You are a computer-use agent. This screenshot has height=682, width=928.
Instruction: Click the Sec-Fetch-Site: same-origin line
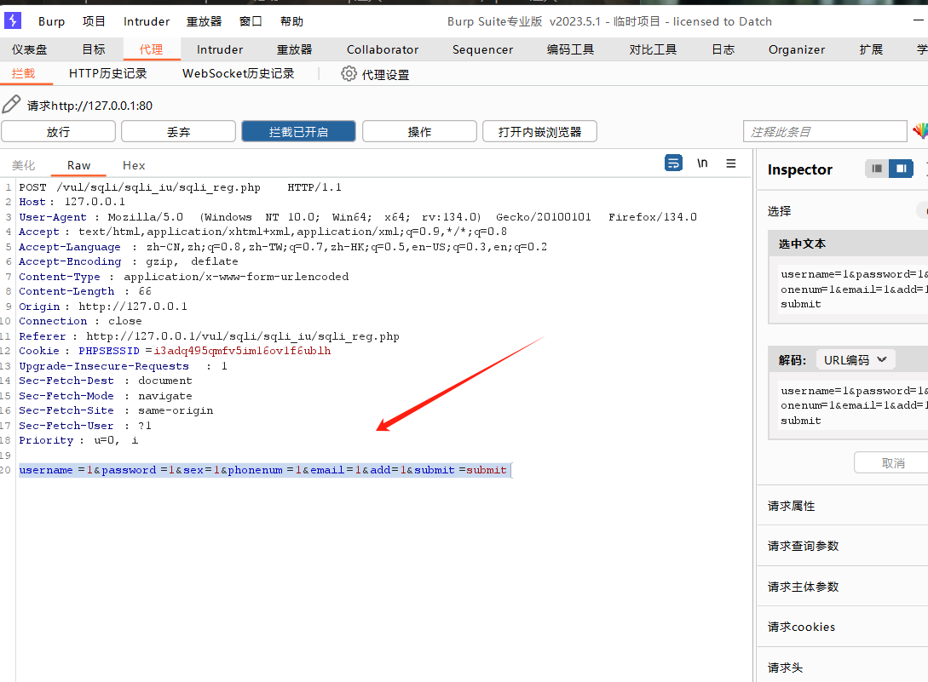coord(115,410)
